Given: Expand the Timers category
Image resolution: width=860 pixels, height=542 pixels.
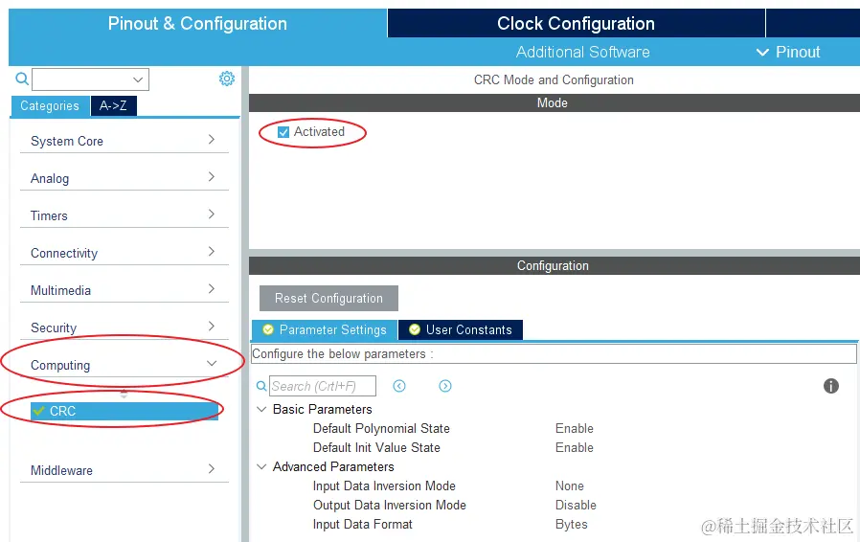Looking at the screenshot, I should tap(124, 215).
